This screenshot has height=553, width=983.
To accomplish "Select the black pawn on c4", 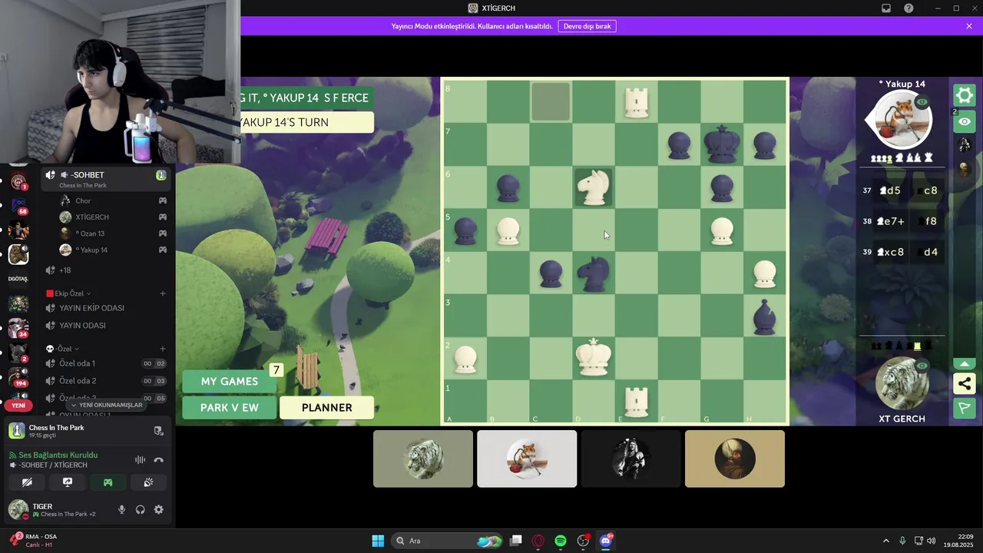I will (x=551, y=273).
